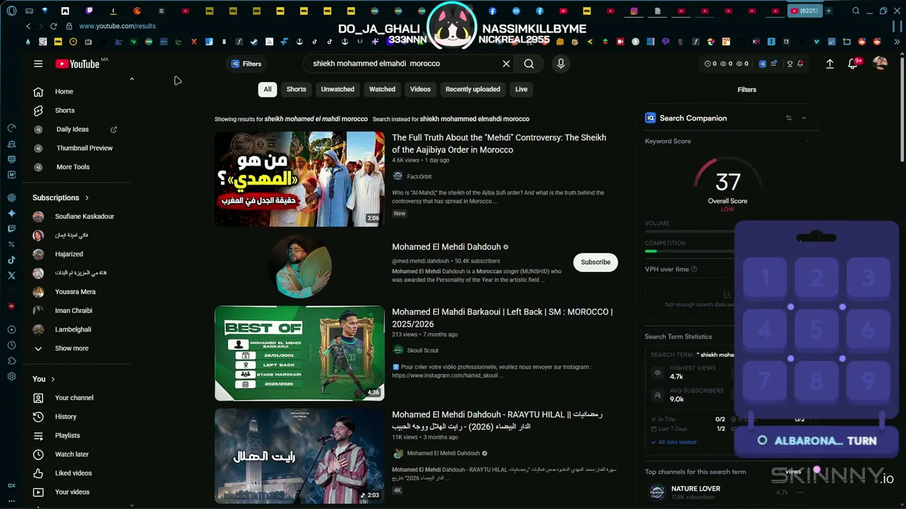This screenshot has width=906, height=509.
Task: Open Youssra Mera subscription
Action: 76,292
